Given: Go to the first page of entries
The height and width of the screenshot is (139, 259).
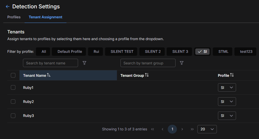Looking at the screenshot, I should click(153, 129).
